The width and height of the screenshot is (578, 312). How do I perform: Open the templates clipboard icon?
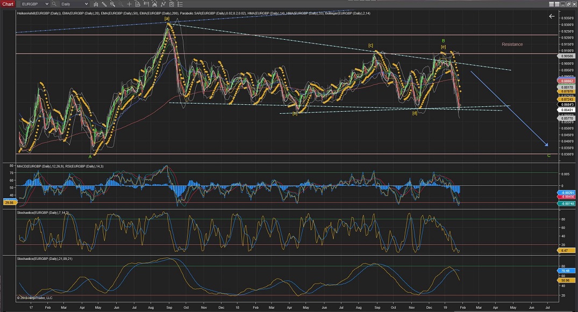(172, 4)
